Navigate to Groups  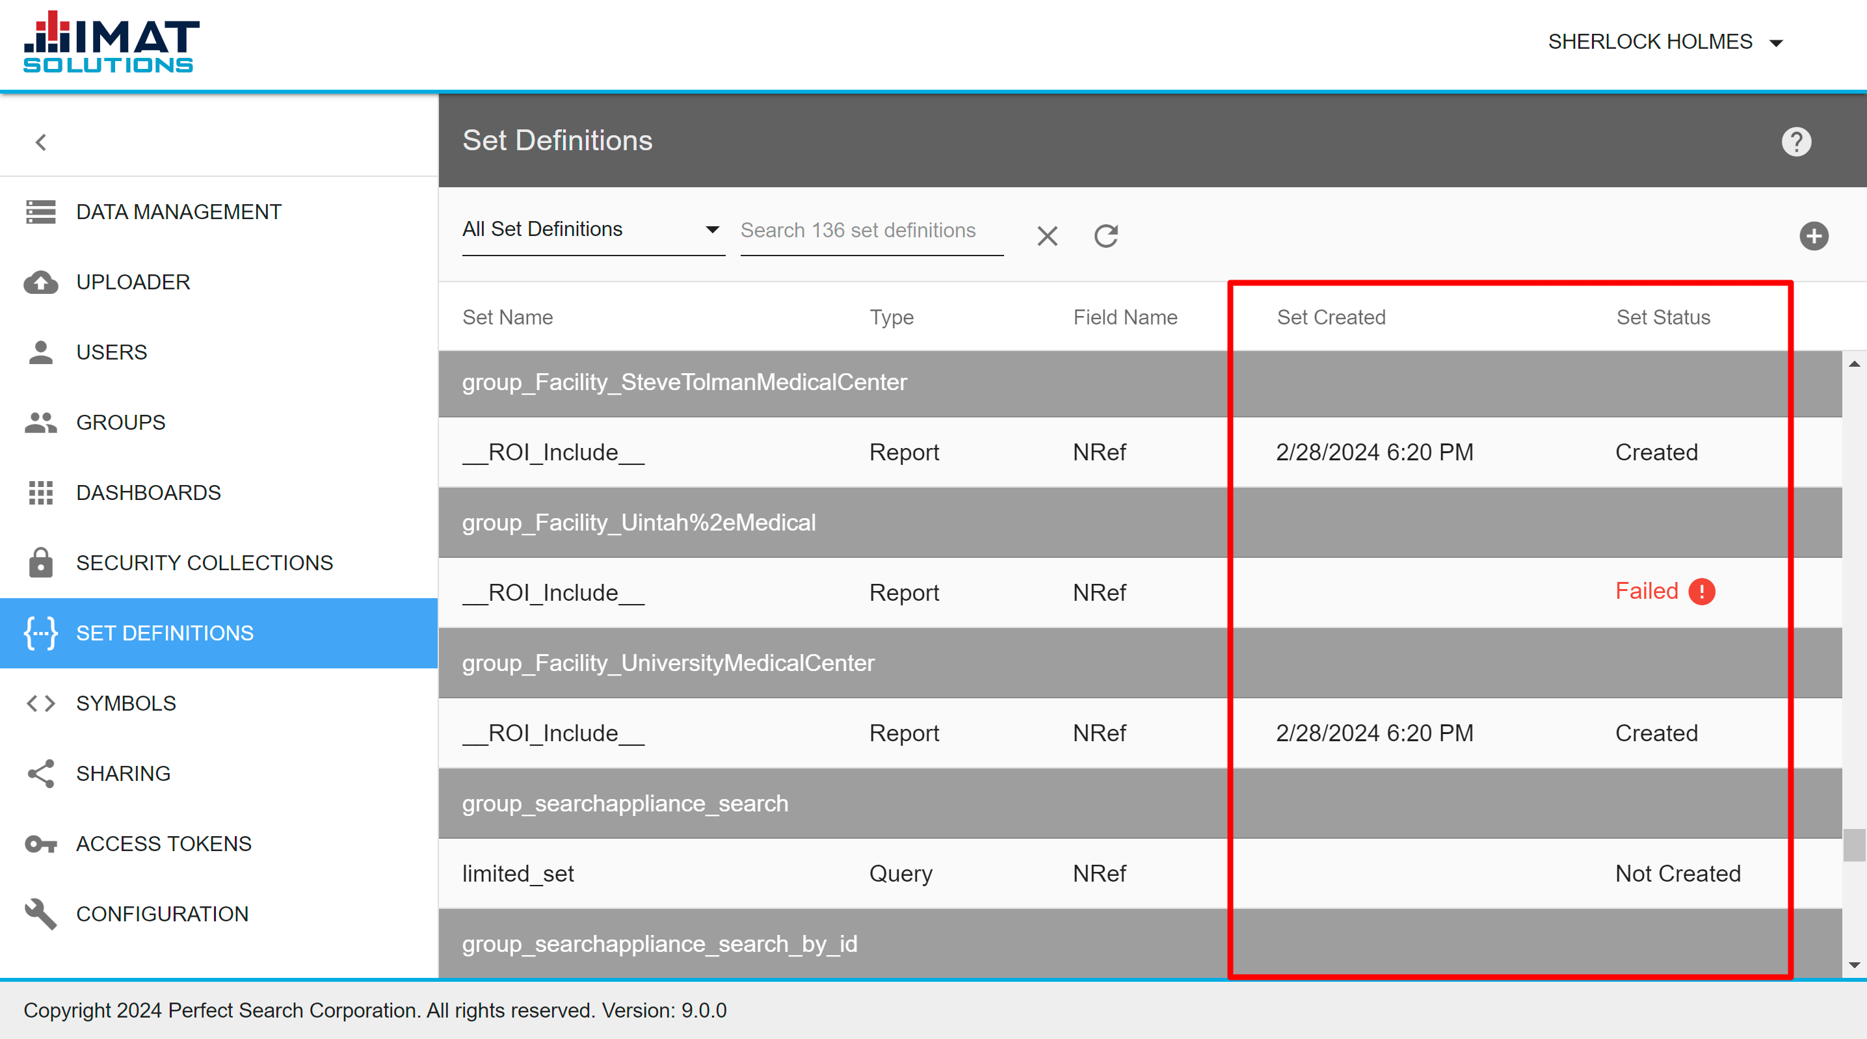[219, 423]
